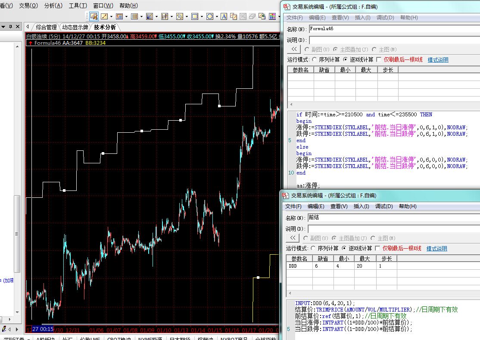
Task: Click the 说明 field in 前结 editor
Action: click(394, 228)
